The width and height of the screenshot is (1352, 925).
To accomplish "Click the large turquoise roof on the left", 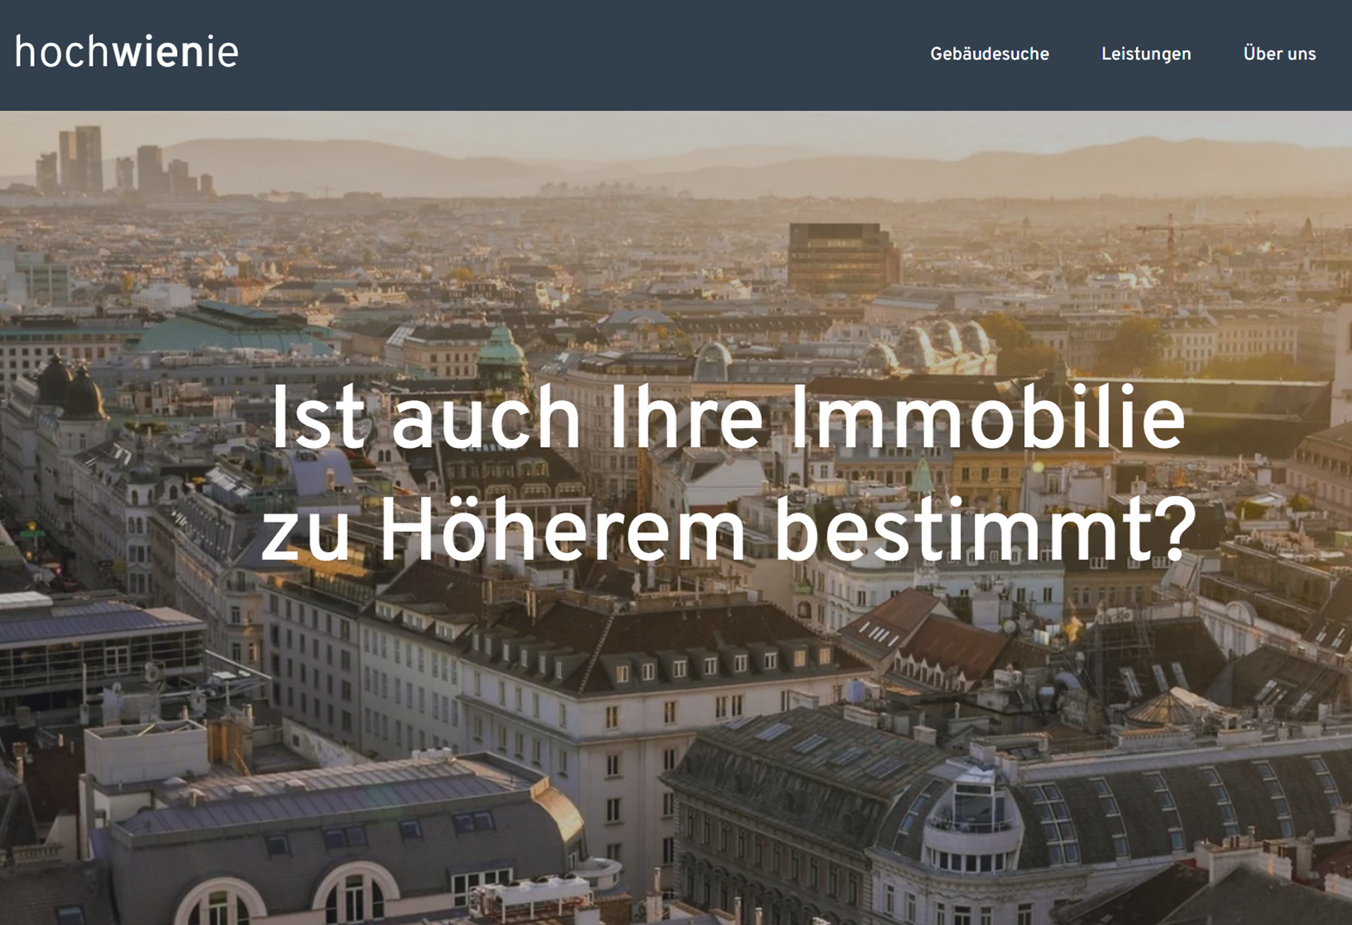I will pyautogui.click(x=234, y=329).
